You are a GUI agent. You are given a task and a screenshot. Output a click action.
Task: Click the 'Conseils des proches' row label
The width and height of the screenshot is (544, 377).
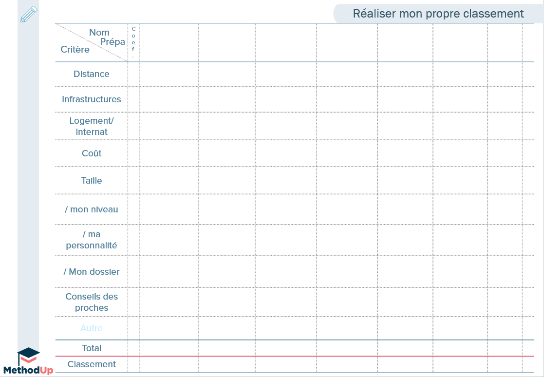[91, 302]
